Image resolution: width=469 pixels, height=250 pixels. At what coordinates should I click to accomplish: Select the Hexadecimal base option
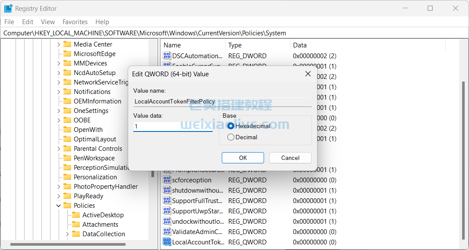(x=231, y=126)
